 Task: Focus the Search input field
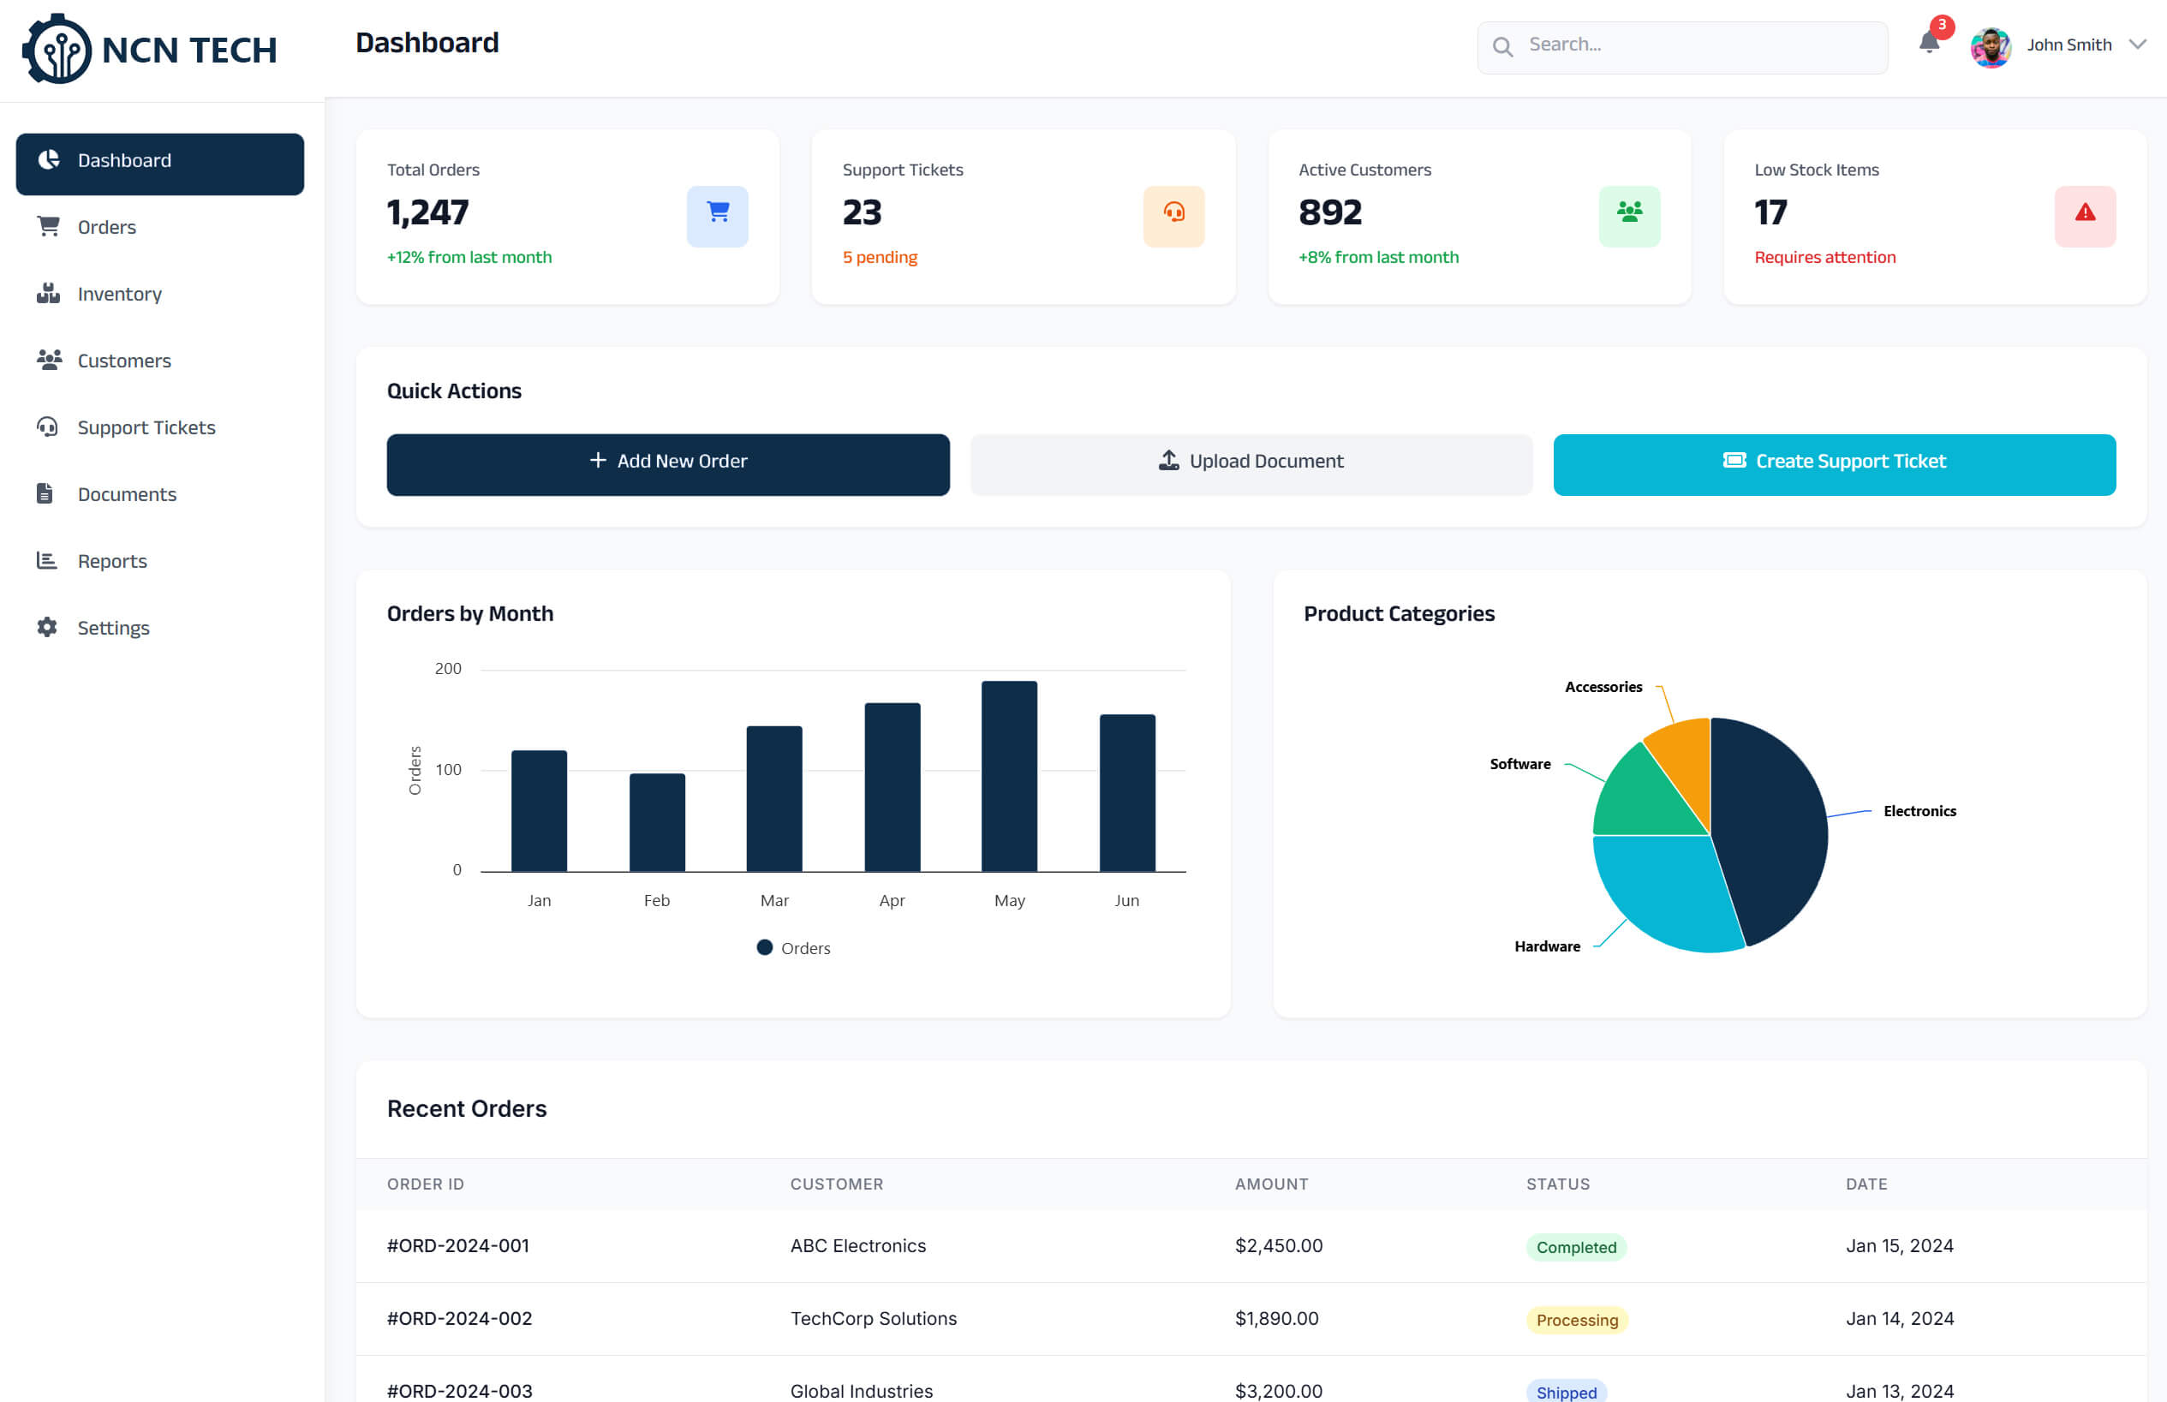(x=1693, y=45)
